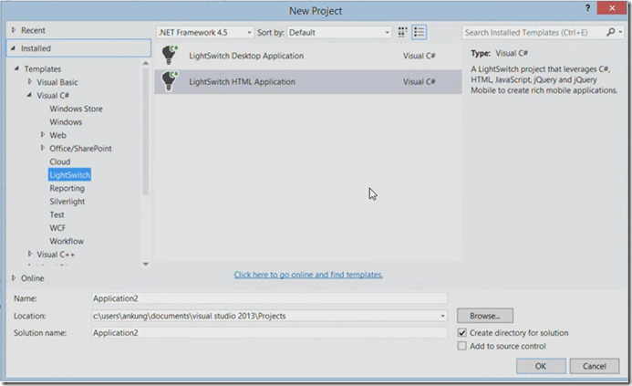Select the WCF template category
The image size is (632, 386).
coord(57,228)
